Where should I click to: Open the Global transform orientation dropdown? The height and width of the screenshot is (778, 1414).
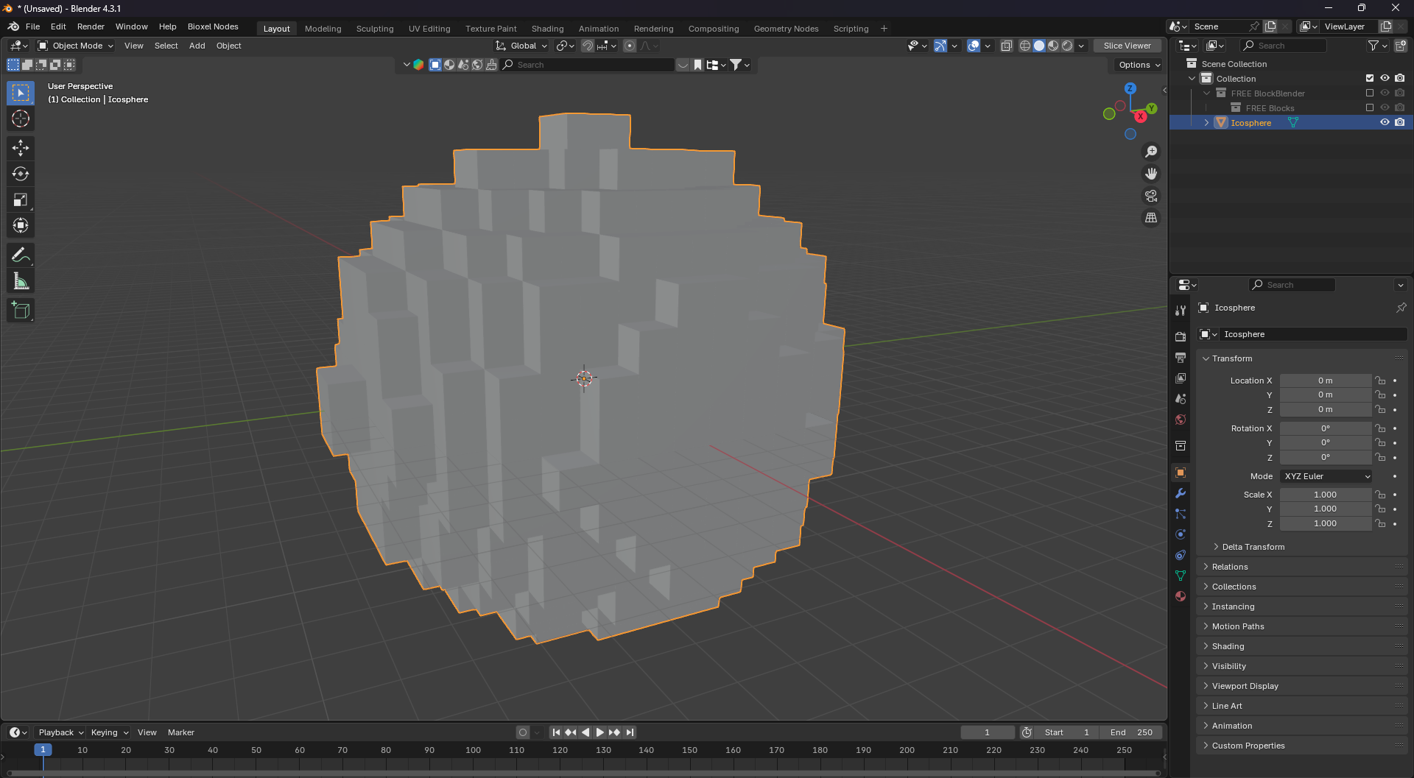(x=521, y=46)
